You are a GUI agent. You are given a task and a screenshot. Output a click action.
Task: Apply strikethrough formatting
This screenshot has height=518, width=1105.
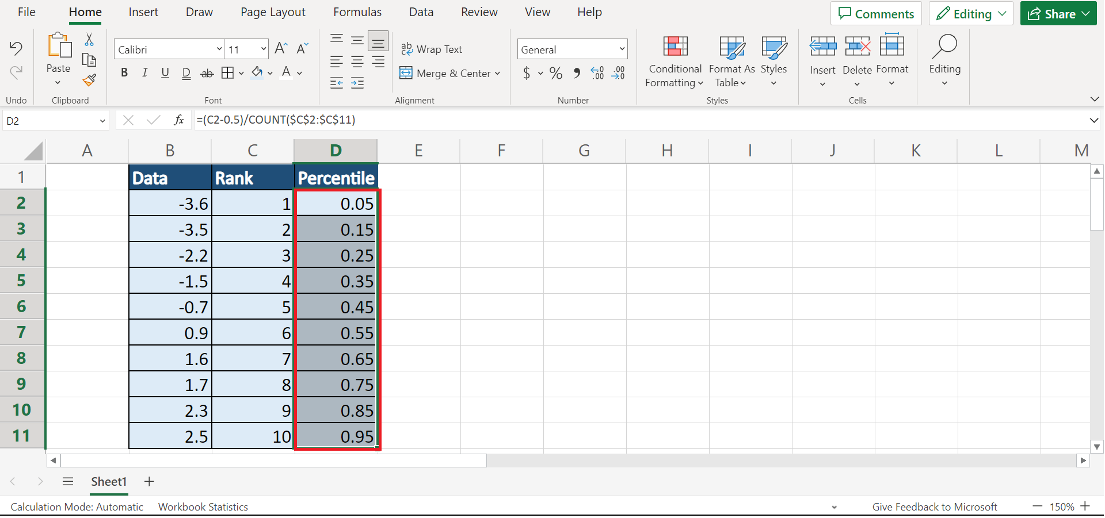click(207, 72)
